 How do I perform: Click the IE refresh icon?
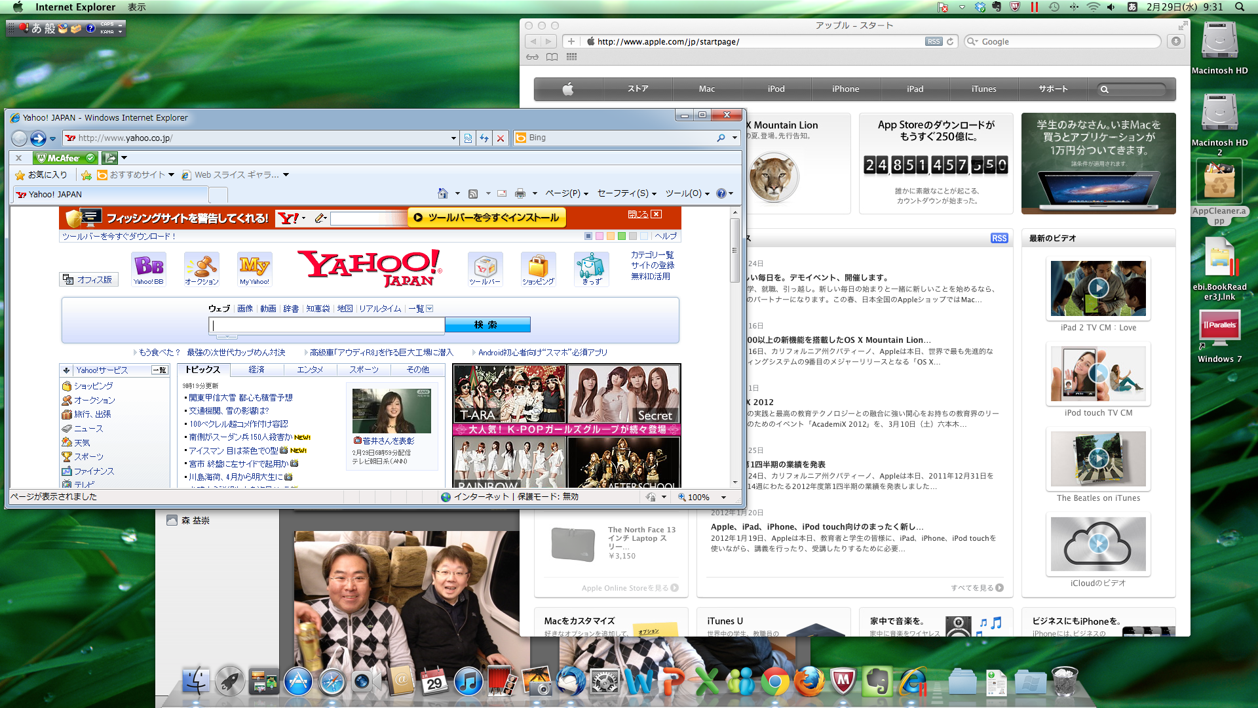point(484,138)
